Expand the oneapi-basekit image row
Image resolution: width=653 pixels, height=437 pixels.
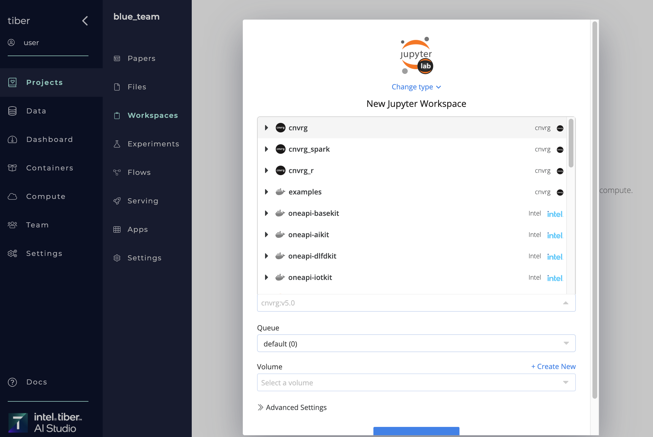coord(267,213)
